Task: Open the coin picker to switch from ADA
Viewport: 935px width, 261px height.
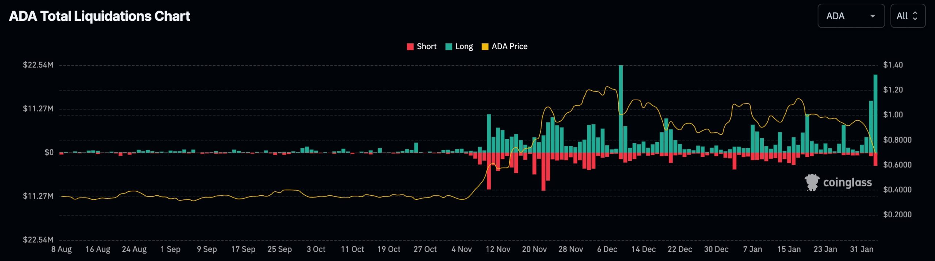Action: (851, 16)
